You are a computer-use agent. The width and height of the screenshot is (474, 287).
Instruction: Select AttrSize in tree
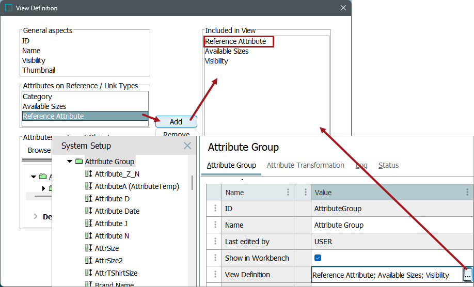click(x=107, y=248)
